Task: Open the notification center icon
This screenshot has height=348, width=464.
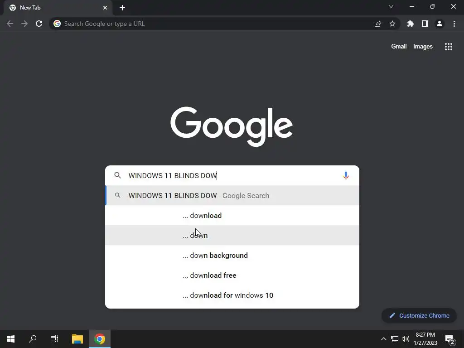Action: point(450,339)
